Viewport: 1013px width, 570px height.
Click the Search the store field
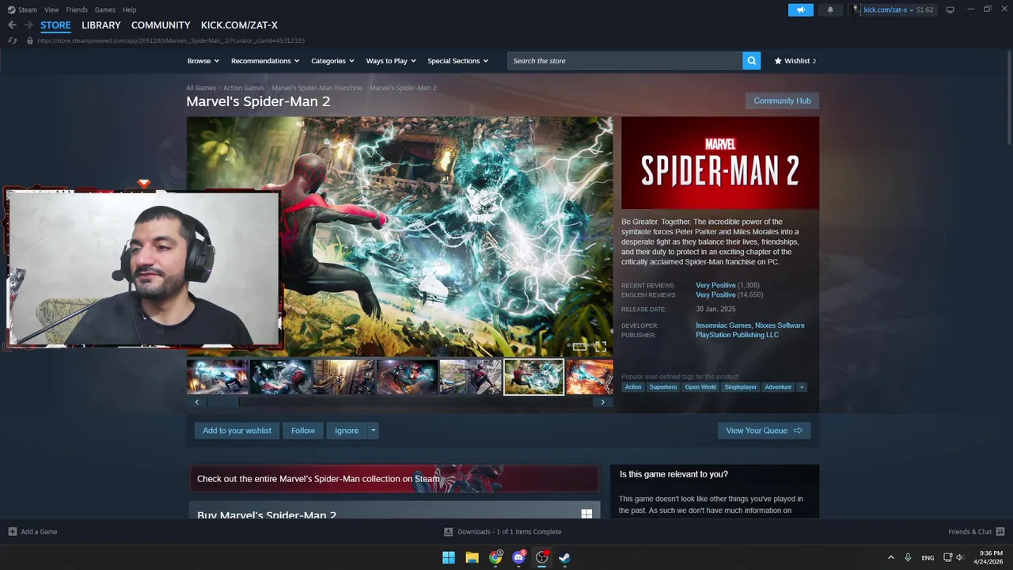click(625, 61)
